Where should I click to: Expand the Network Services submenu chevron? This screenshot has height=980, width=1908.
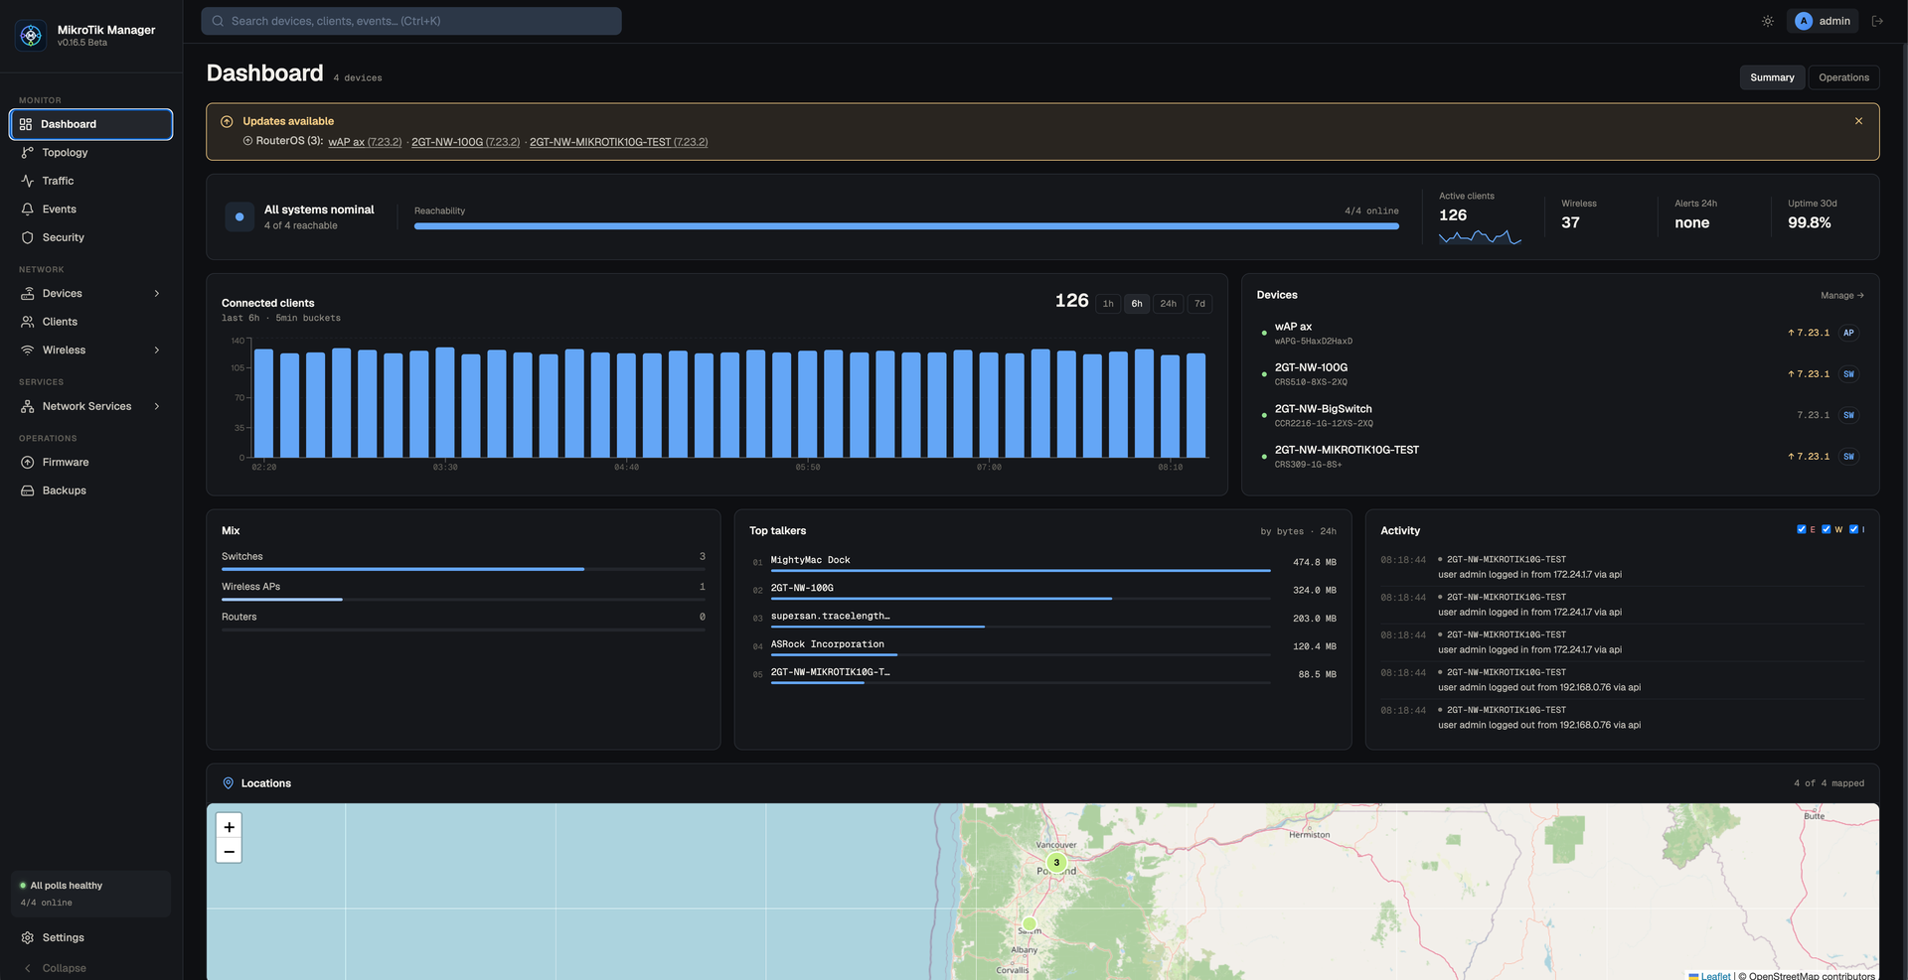pyautogui.click(x=157, y=406)
